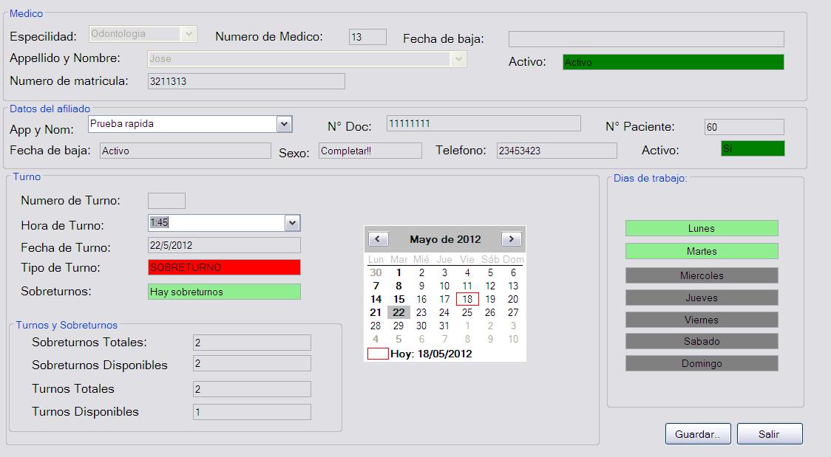The image size is (831, 457).
Task: Expand the App y Nom patient dropdown
Action: coord(285,125)
